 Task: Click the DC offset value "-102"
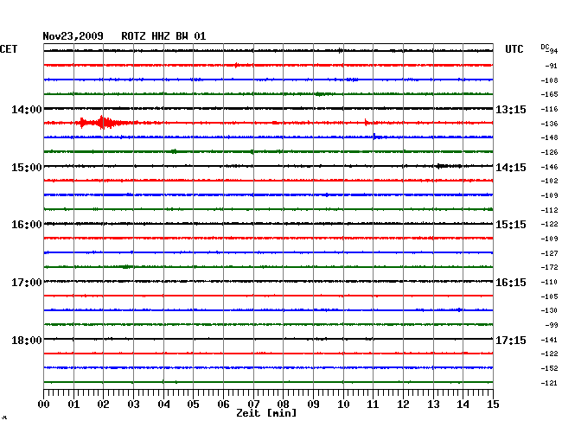point(549,181)
